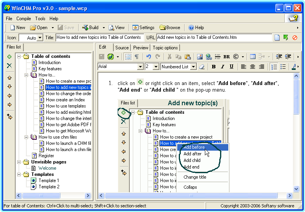The height and width of the screenshot is (212, 305).
Task: Click the green plus add-topic icon in Files list
Action: click(x=9, y=57)
